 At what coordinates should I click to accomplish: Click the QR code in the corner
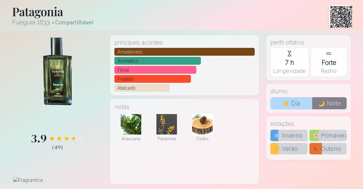pyautogui.click(x=341, y=17)
